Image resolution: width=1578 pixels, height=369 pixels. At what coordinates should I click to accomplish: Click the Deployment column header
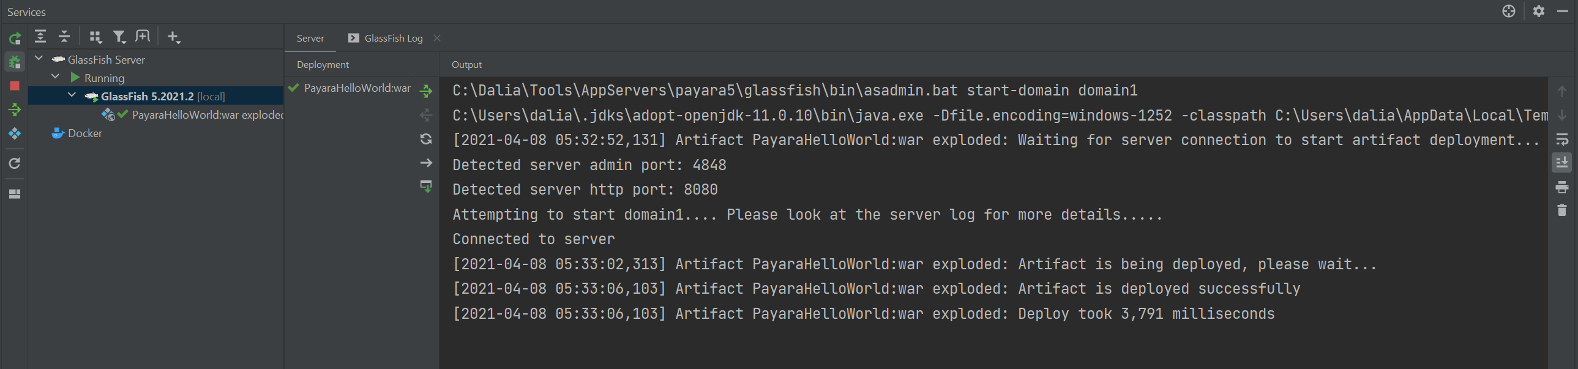[323, 65]
